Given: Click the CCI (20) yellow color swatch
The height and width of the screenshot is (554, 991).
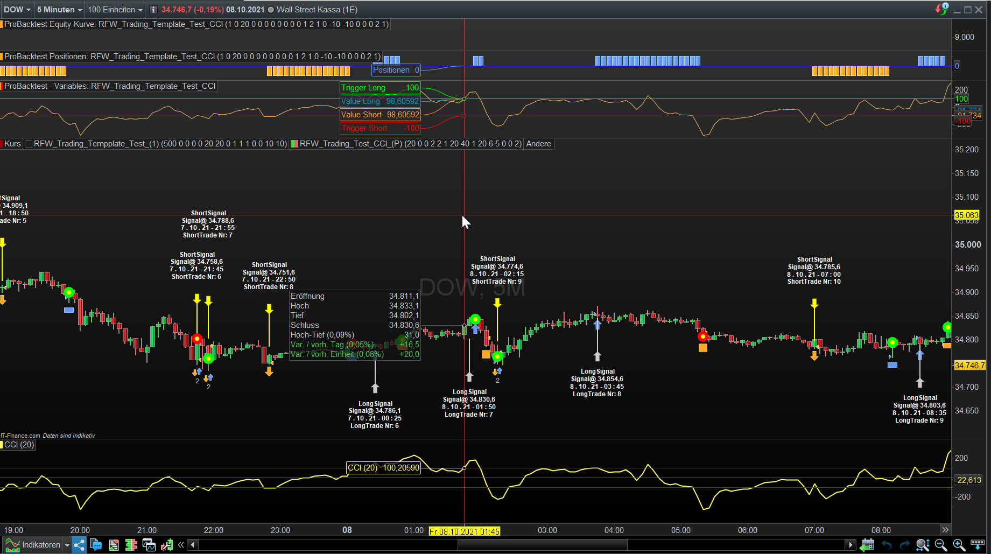Looking at the screenshot, I should [x=2, y=445].
